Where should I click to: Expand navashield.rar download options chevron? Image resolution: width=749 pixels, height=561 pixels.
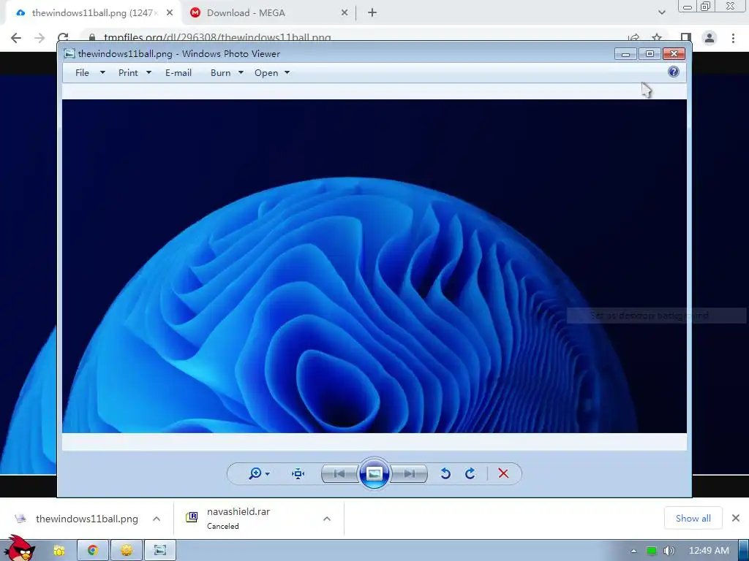coord(327,519)
